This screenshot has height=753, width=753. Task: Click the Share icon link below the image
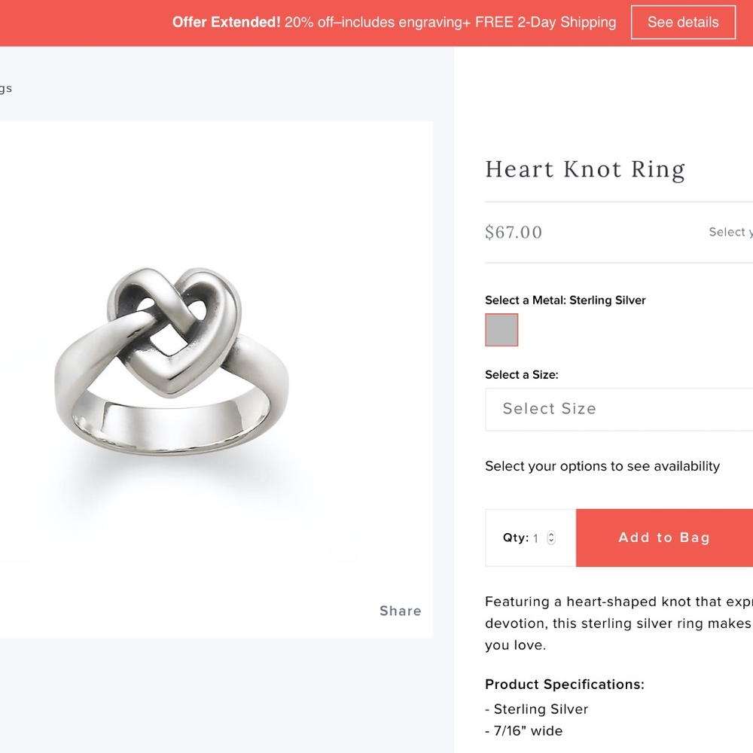pyautogui.click(x=400, y=611)
